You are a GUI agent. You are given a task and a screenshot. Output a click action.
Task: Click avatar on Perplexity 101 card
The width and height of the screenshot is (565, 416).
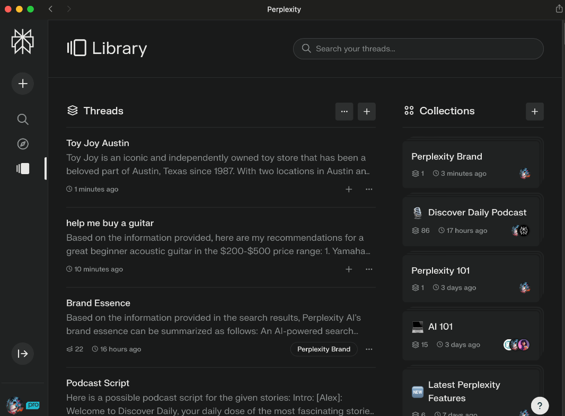point(525,287)
